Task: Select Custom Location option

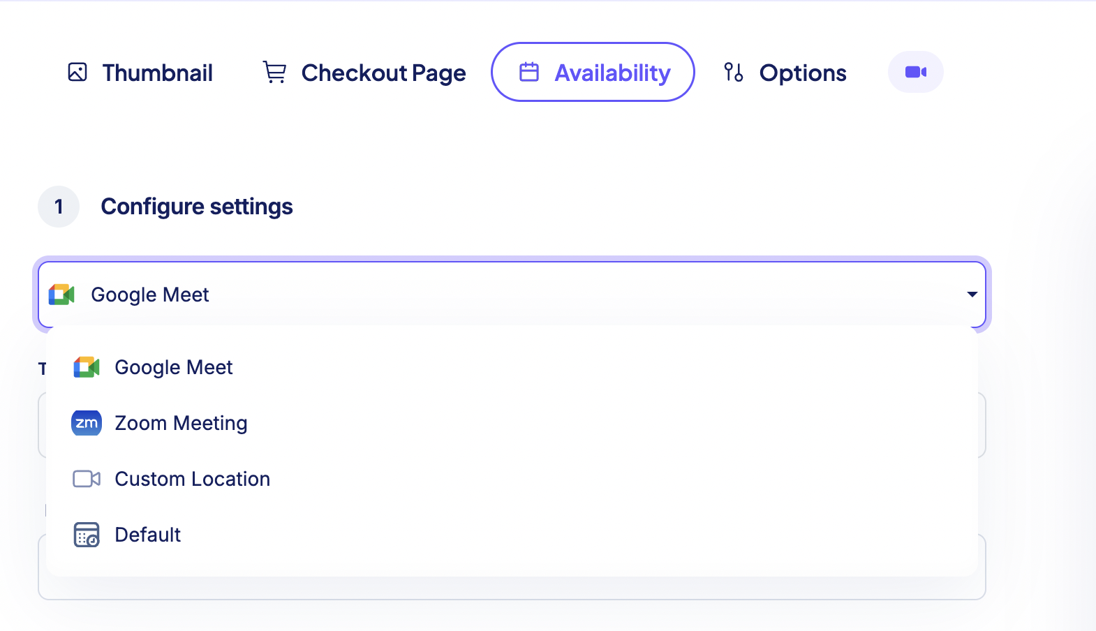Action: click(512, 479)
